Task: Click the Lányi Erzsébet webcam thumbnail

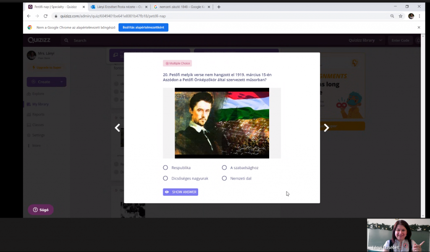Action: click(x=399, y=235)
